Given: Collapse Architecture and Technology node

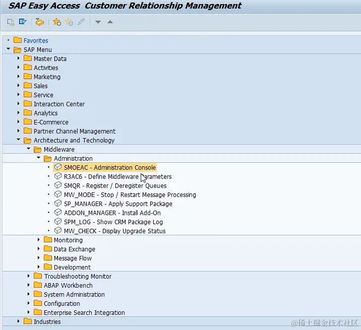Looking at the screenshot, I should pyautogui.click(x=19, y=140).
